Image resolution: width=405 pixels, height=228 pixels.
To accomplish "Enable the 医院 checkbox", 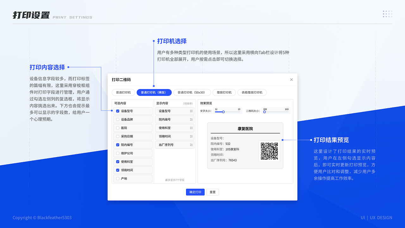I will coord(117,128).
